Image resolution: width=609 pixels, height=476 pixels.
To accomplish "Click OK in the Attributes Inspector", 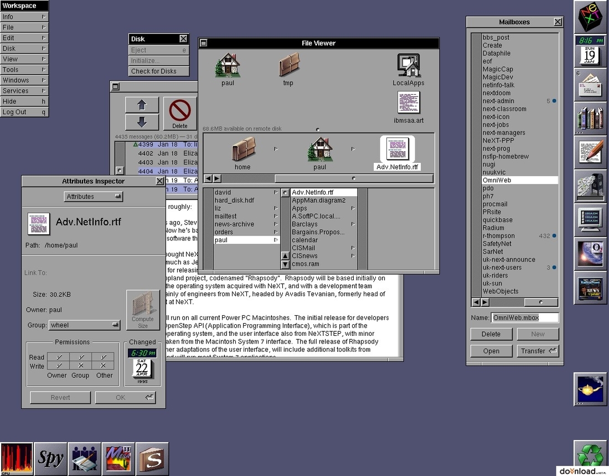I will (x=126, y=397).
